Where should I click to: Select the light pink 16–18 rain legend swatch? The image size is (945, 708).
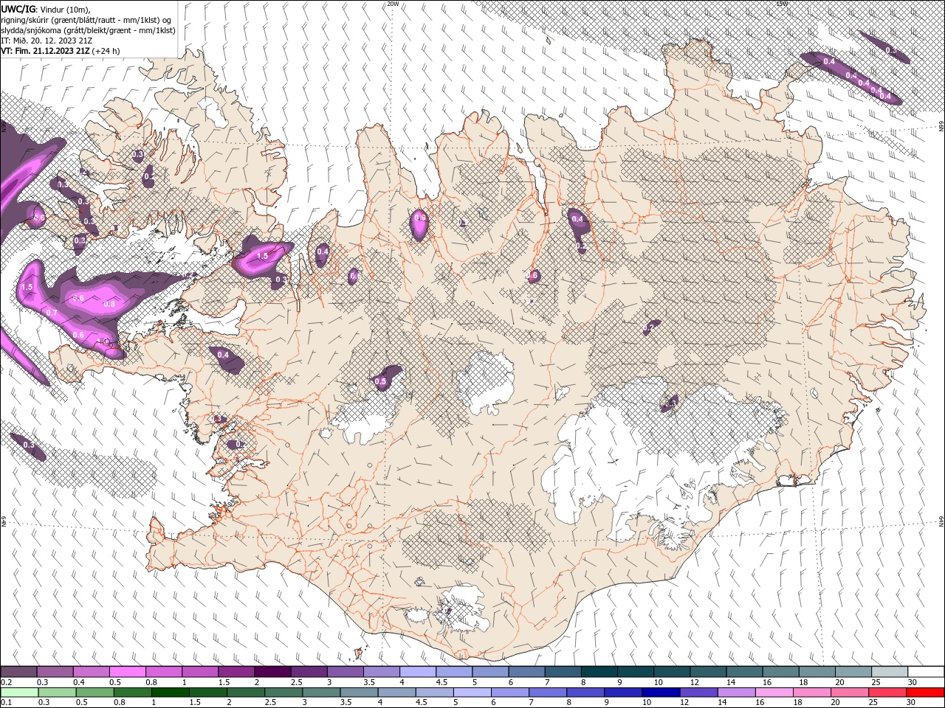774,693
